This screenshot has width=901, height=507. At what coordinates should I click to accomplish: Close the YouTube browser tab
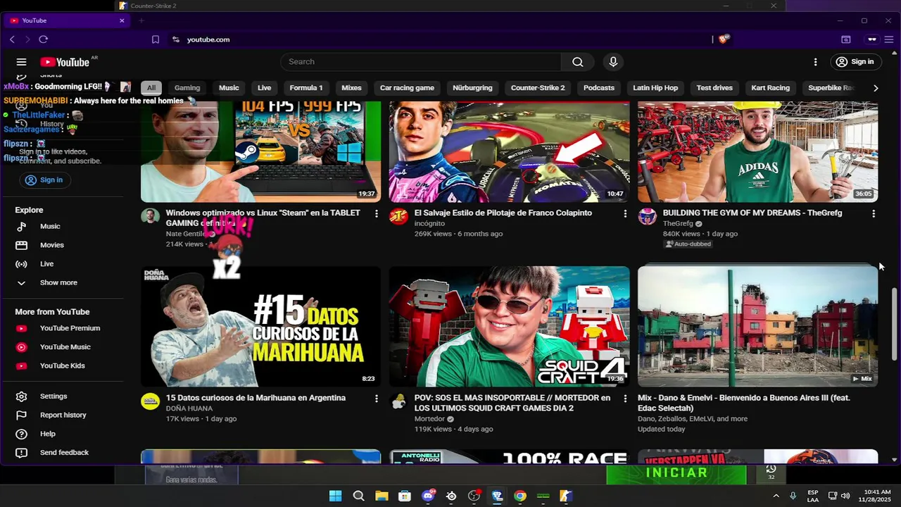pos(122,20)
